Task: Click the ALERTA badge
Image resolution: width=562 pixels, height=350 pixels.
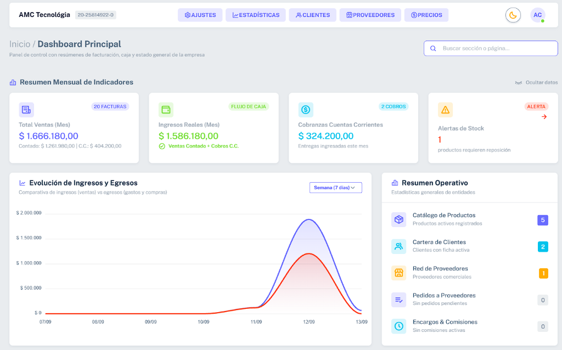Action: coord(536,106)
